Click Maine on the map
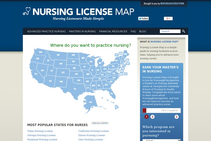Viewport: 211px width, 141px height. pos(126,54)
